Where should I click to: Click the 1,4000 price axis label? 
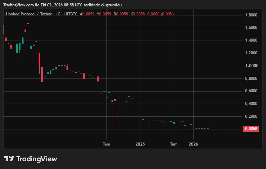tap(251, 40)
